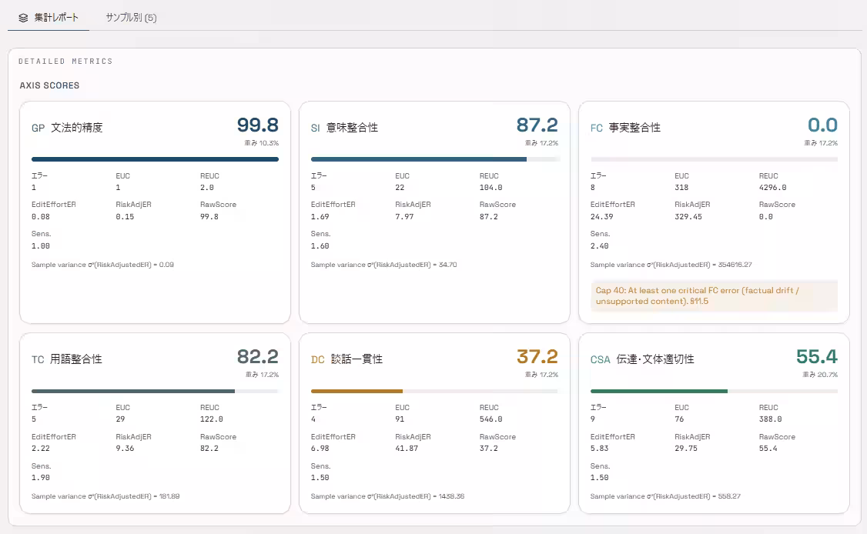Image resolution: width=867 pixels, height=534 pixels.
Task: Click the 55.4 score in CSA card
Action: (817, 356)
